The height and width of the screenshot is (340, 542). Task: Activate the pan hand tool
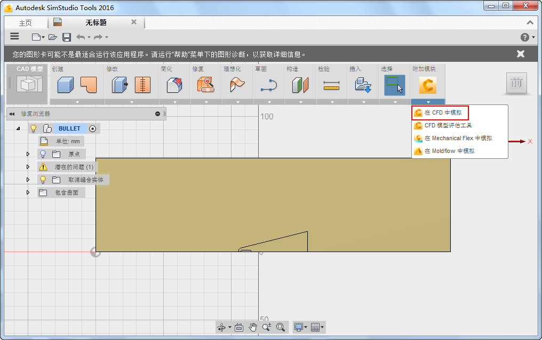253,327
